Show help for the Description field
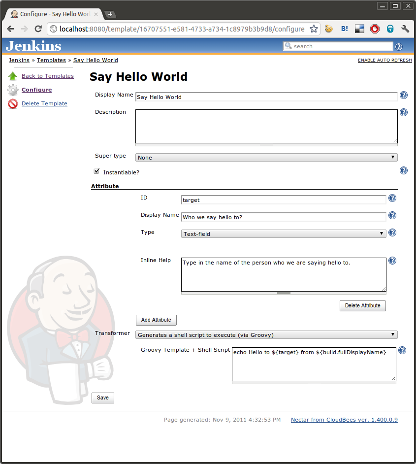Screen dimensions: 416x464 pos(404,112)
